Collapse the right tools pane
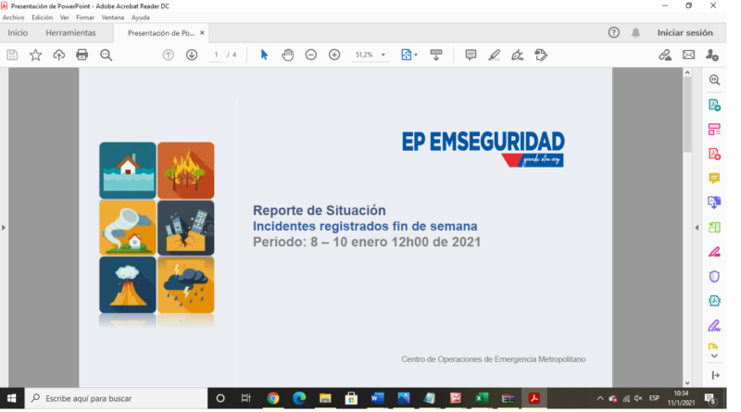This screenshot has width=741, height=412. click(x=697, y=227)
